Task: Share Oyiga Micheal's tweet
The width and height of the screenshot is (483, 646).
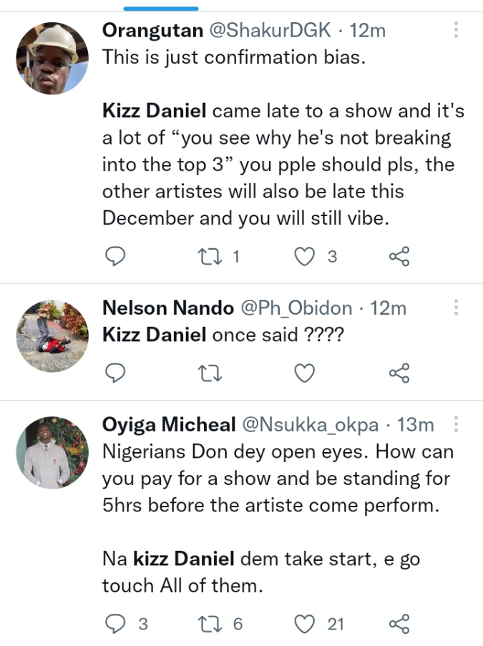Action: click(x=399, y=624)
